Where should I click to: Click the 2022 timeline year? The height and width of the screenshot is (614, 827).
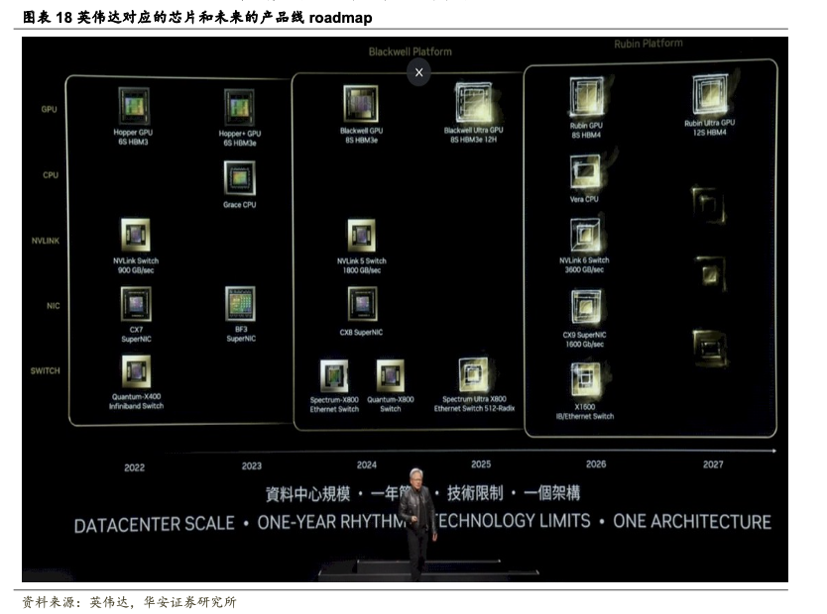tap(135, 467)
